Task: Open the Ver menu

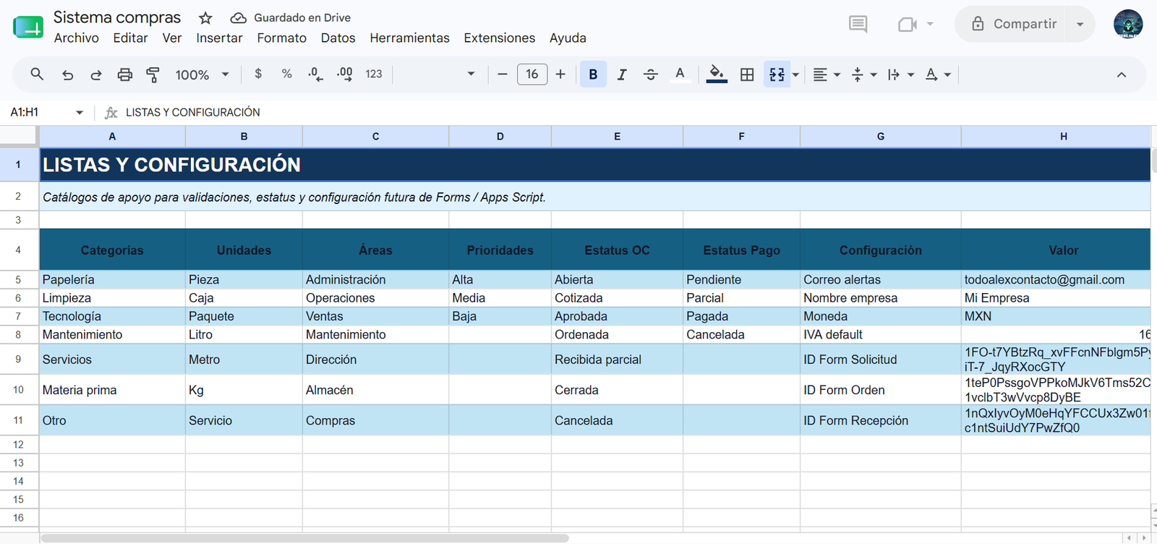Action: 172,38
